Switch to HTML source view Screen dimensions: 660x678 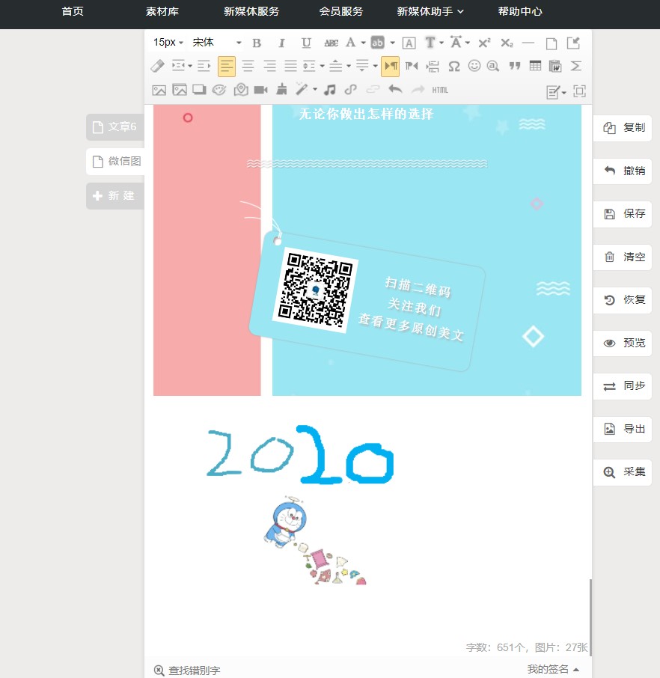point(440,91)
